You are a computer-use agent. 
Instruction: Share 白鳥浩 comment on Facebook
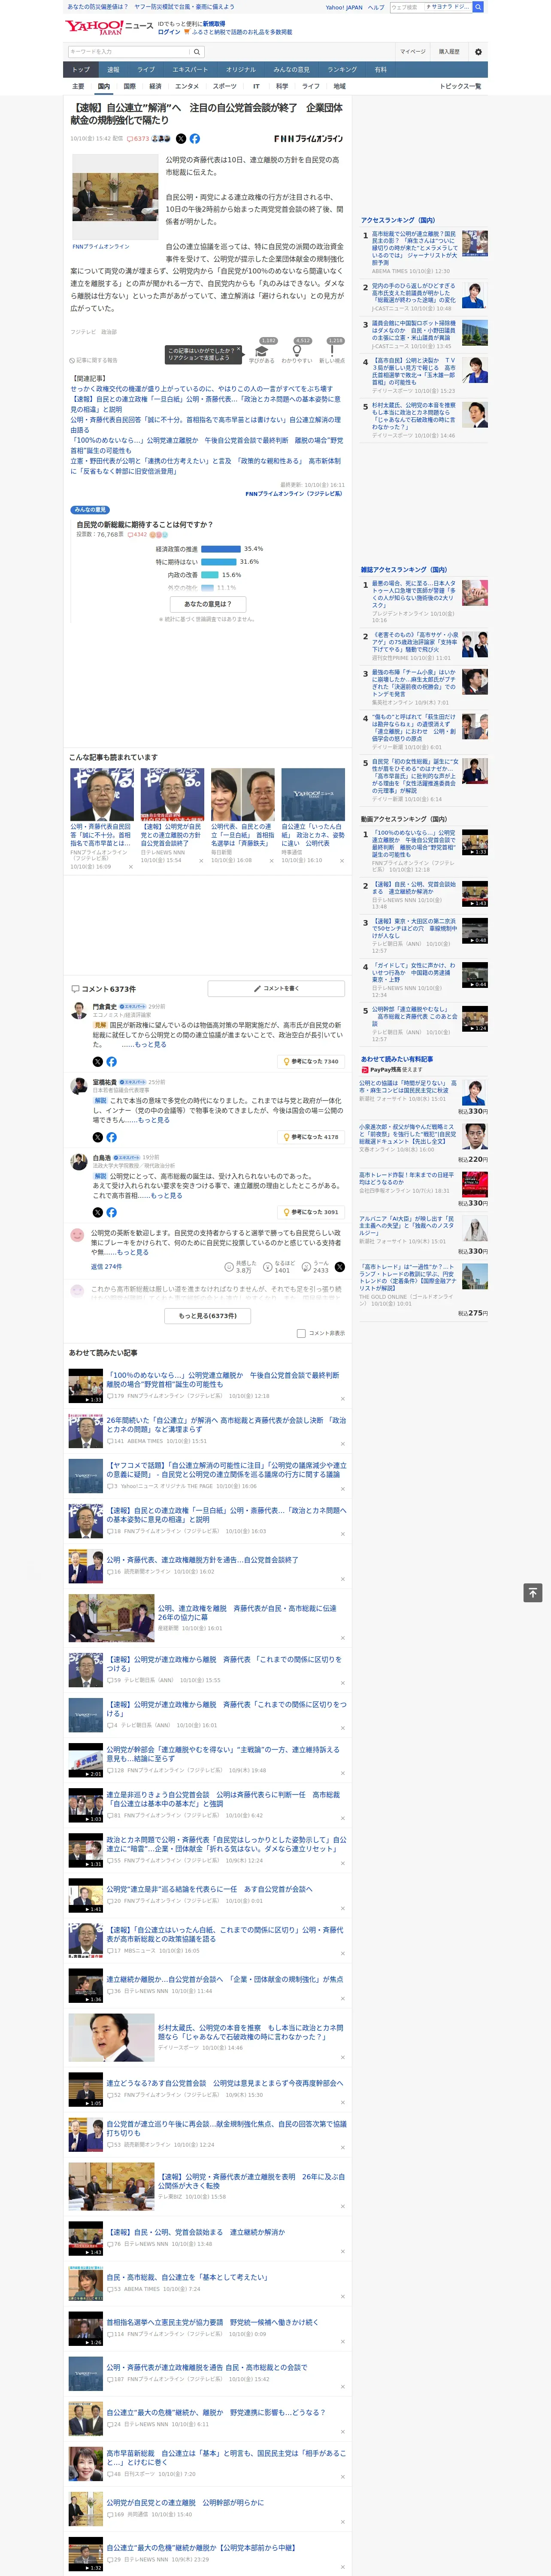111,1212
